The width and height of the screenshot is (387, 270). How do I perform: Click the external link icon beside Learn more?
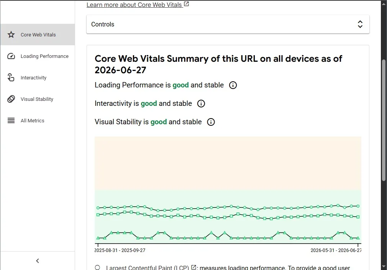click(186, 4)
